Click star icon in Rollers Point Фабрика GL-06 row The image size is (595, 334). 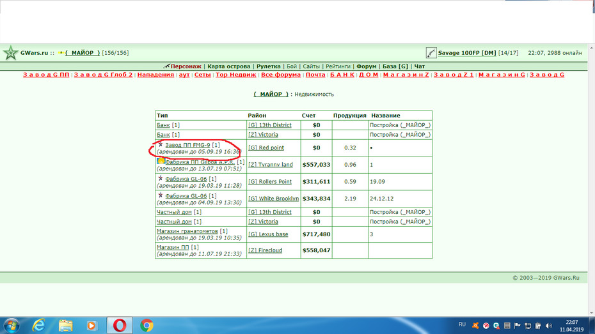pos(161,178)
